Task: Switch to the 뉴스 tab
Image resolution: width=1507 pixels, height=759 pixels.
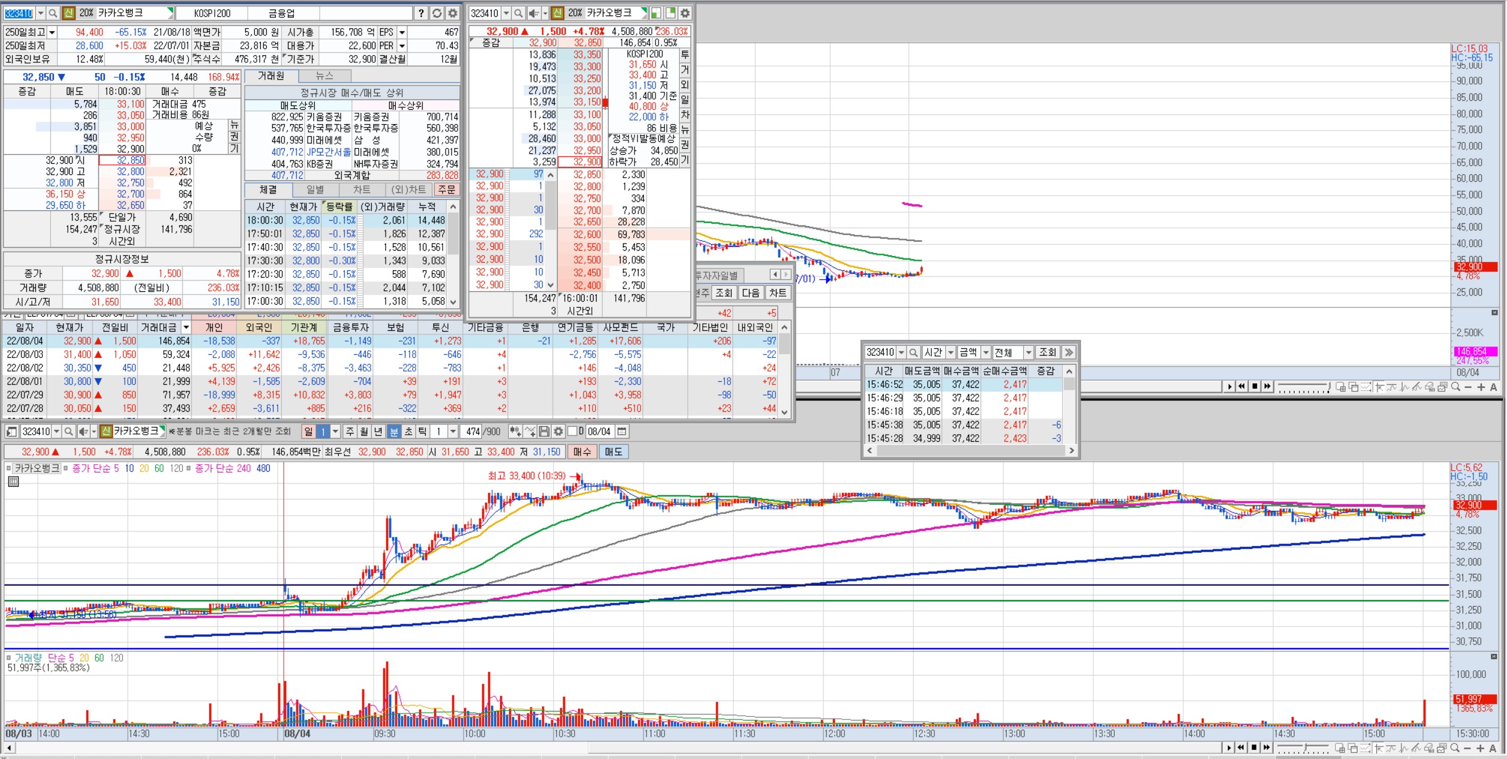Action: (x=324, y=76)
